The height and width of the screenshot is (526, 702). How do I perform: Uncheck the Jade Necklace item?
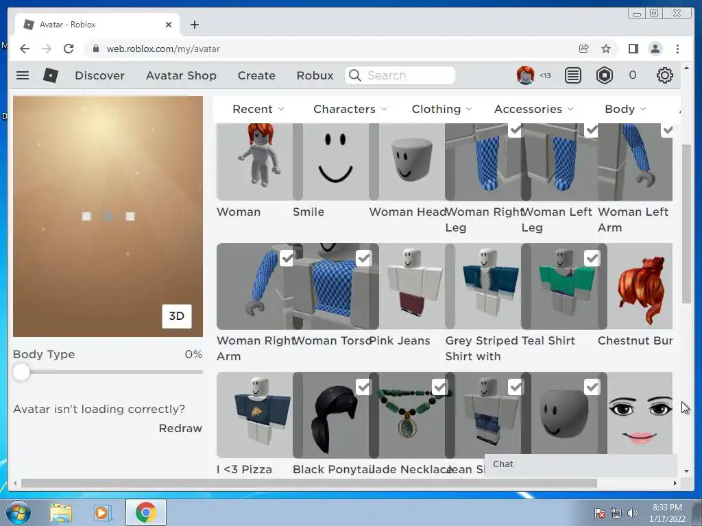439,387
